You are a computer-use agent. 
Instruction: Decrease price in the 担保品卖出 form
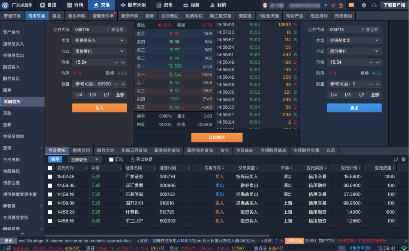(x=371, y=62)
